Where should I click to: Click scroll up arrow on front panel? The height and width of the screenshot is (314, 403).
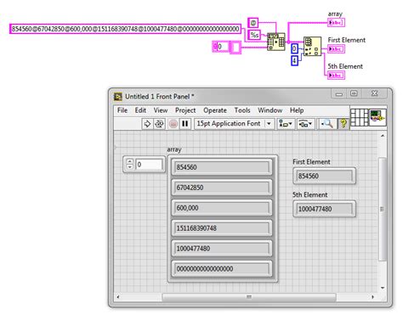(383, 136)
